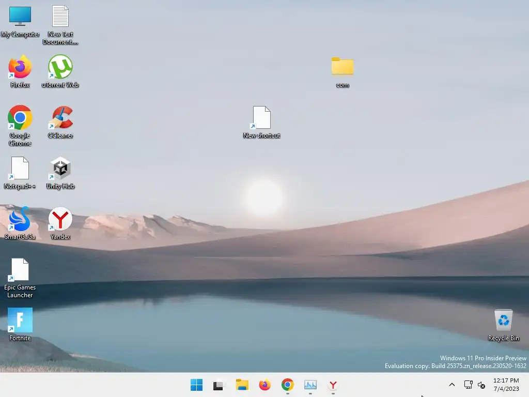529x397 pixels.
Task: Open the Windows Start menu
Action: [x=196, y=385]
